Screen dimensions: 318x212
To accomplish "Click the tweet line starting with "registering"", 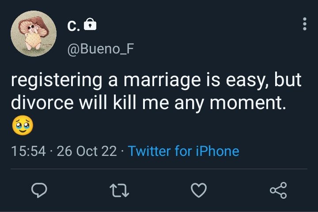I will (156, 80).
